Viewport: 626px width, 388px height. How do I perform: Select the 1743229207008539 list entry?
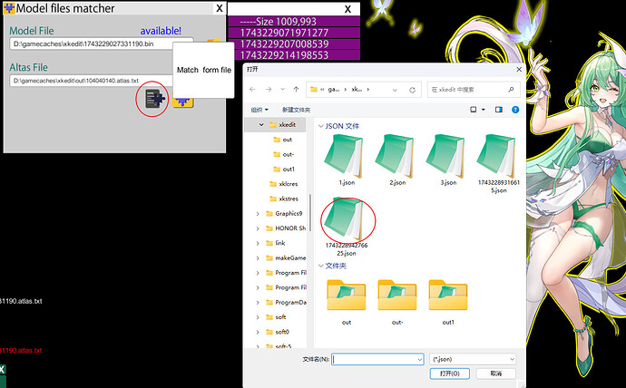click(x=294, y=44)
